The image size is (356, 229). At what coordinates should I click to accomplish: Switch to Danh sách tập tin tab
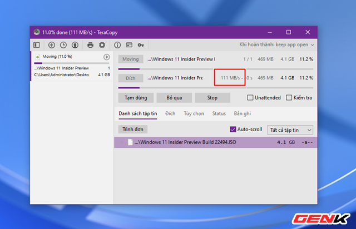tap(138, 113)
